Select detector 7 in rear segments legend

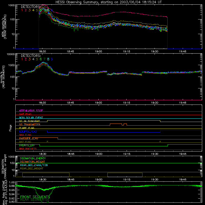coord(44,59)
